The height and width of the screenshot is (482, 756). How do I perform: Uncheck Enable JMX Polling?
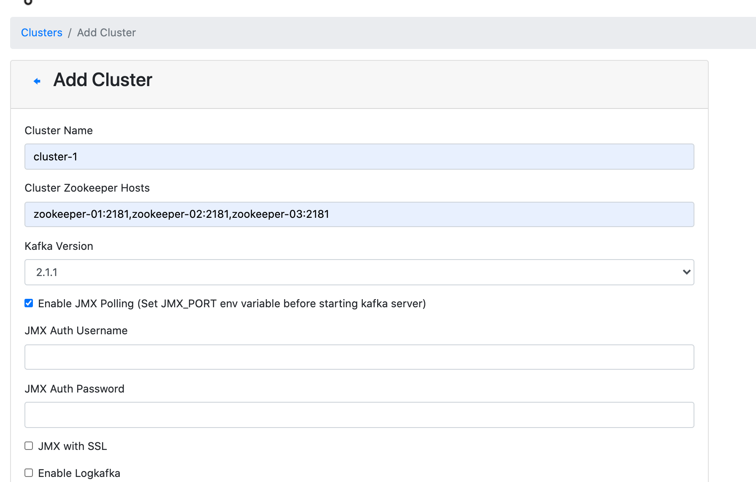[x=28, y=303]
